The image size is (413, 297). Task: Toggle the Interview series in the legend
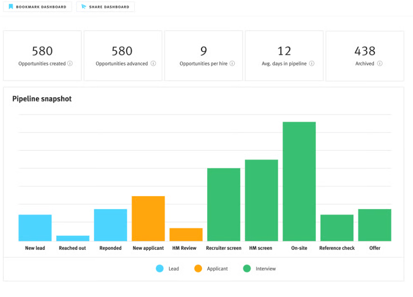(258, 268)
